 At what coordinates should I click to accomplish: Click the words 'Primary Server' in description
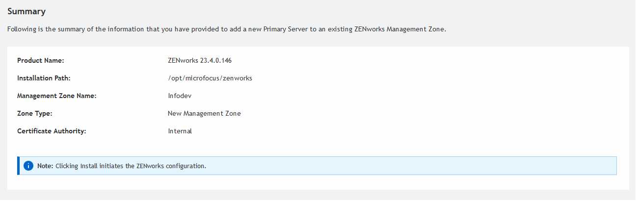tap(285, 29)
